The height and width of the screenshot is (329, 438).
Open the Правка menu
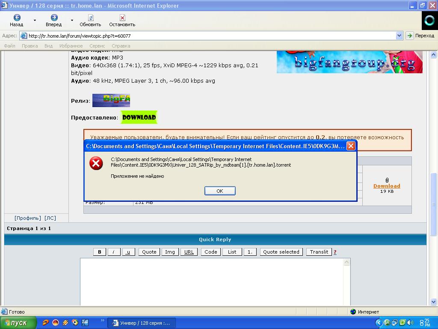(30, 45)
